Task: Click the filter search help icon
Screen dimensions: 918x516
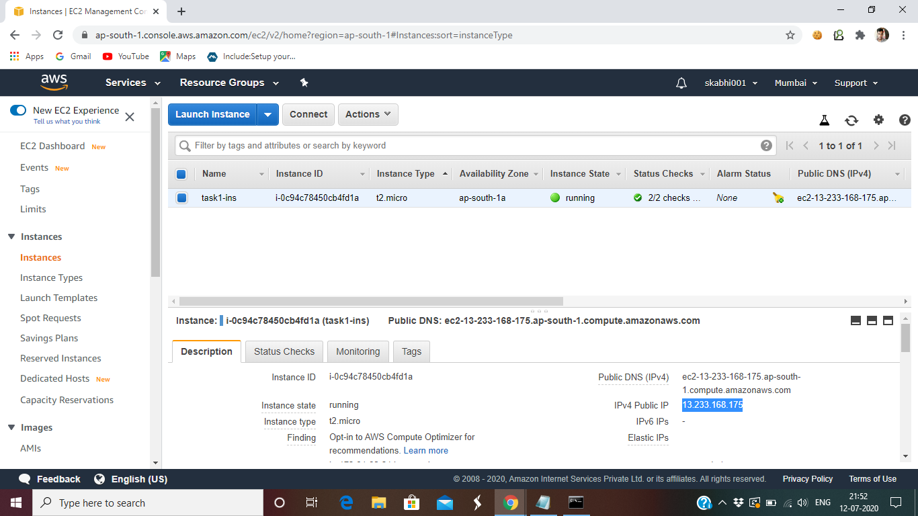Action: tap(766, 145)
